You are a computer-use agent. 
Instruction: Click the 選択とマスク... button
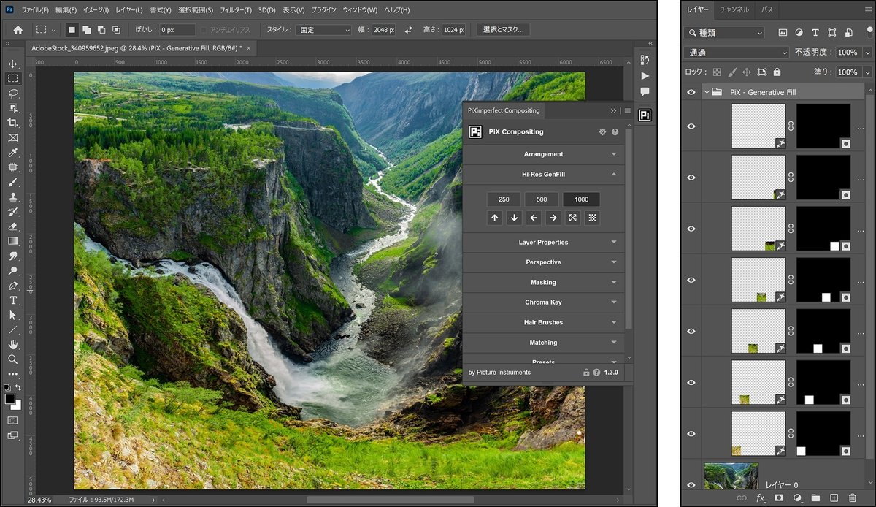[504, 30]
